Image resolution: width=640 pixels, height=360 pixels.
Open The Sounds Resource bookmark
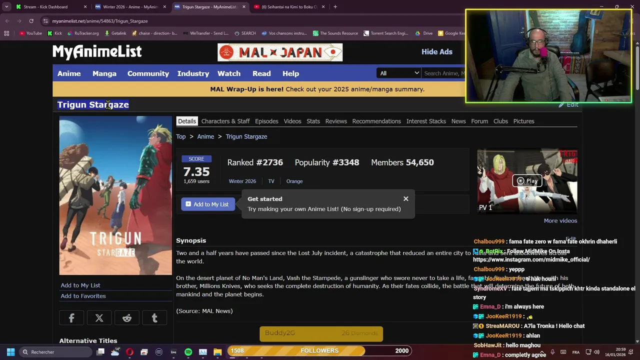coord(335,33)
